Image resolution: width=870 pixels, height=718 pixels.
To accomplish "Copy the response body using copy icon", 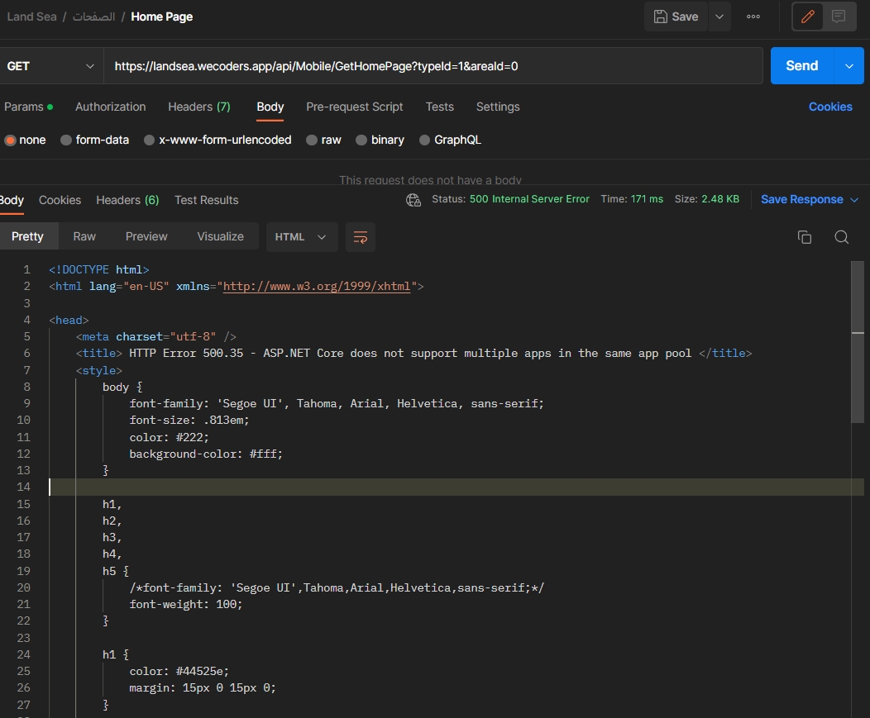I will [804, 237].
